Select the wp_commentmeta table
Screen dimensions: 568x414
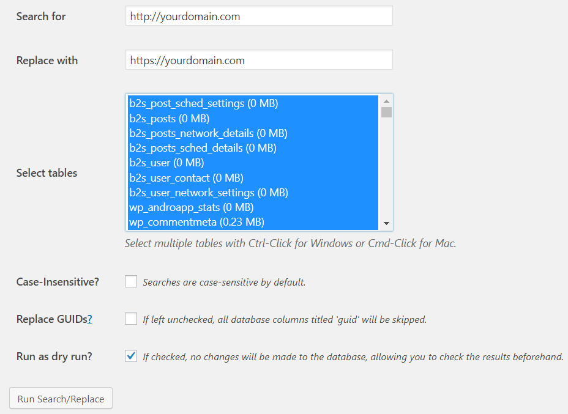click(191, 222)
